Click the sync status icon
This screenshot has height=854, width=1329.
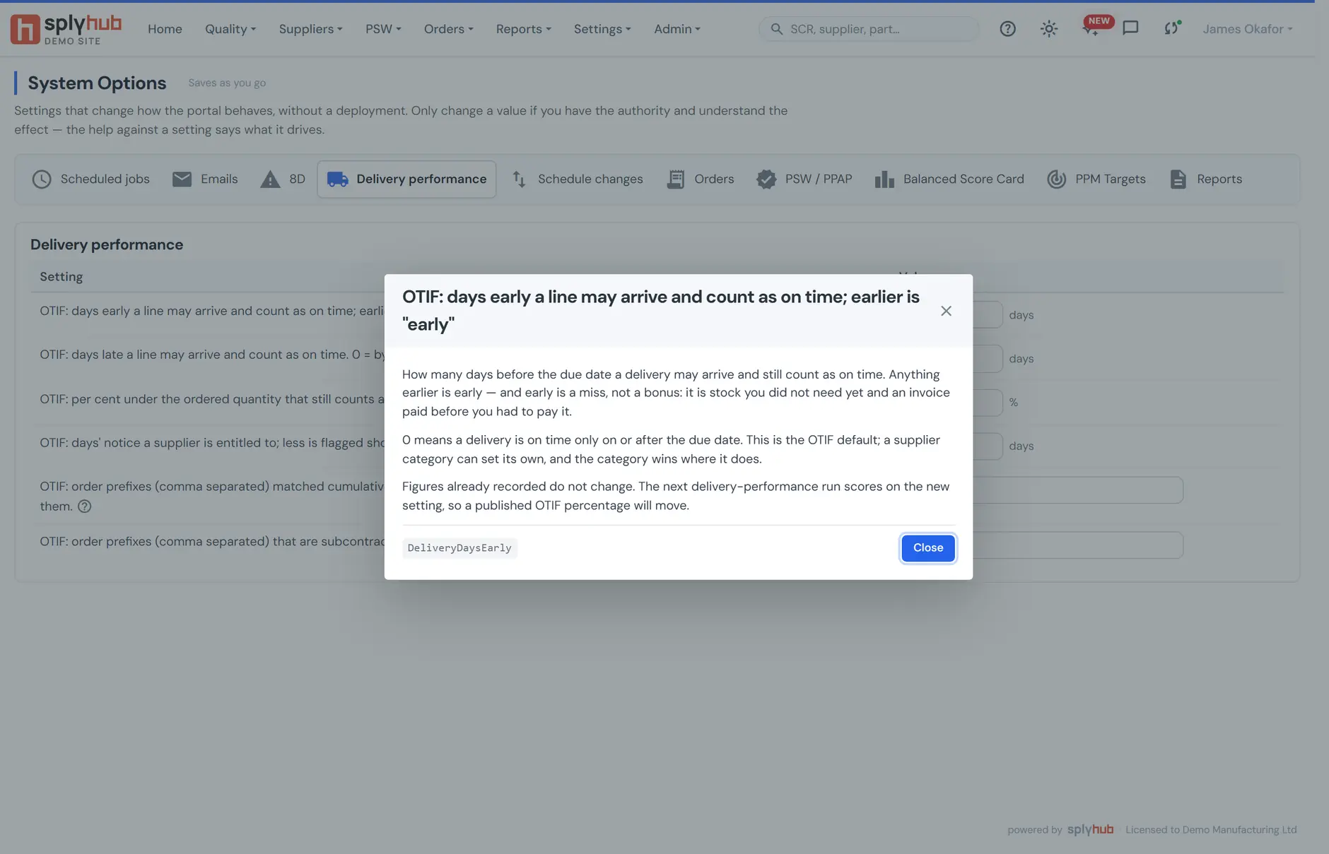(x=1171, y=28)
